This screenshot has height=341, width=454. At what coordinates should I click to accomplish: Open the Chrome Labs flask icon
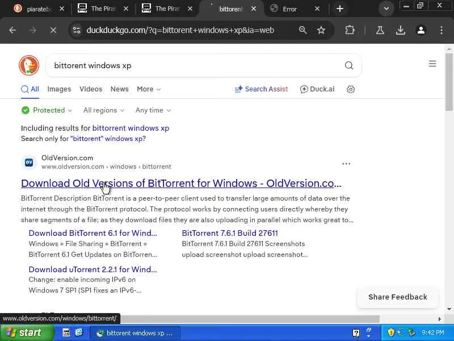pos(380,30)
